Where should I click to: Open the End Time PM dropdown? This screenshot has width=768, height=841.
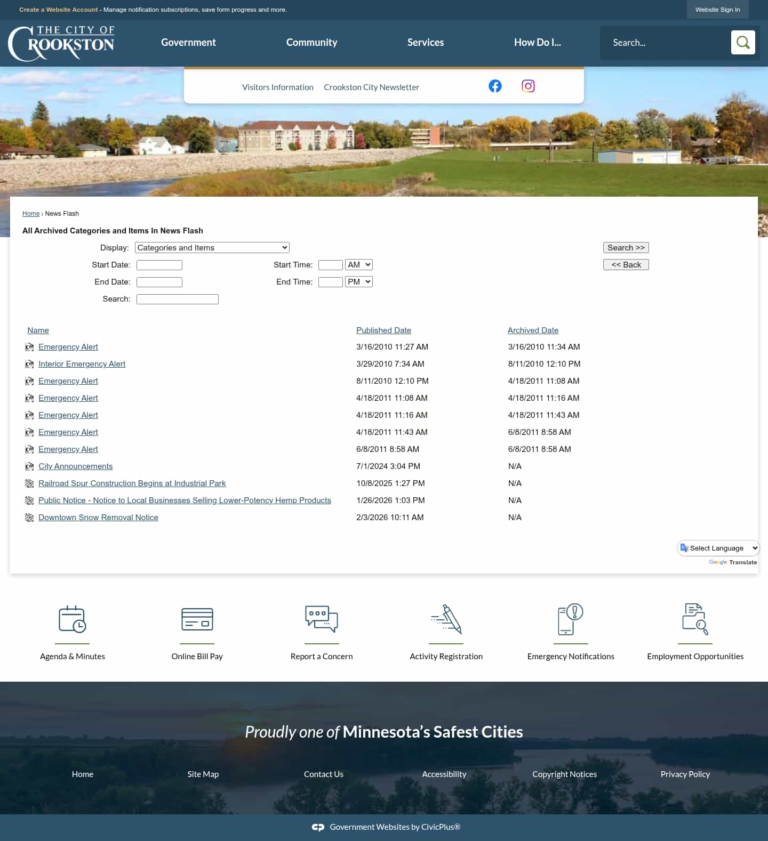(x=359, y=281)
